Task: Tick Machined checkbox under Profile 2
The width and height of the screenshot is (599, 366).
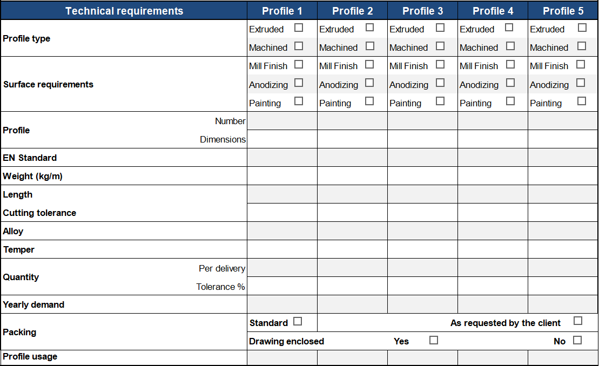Action: coord(370,46)
